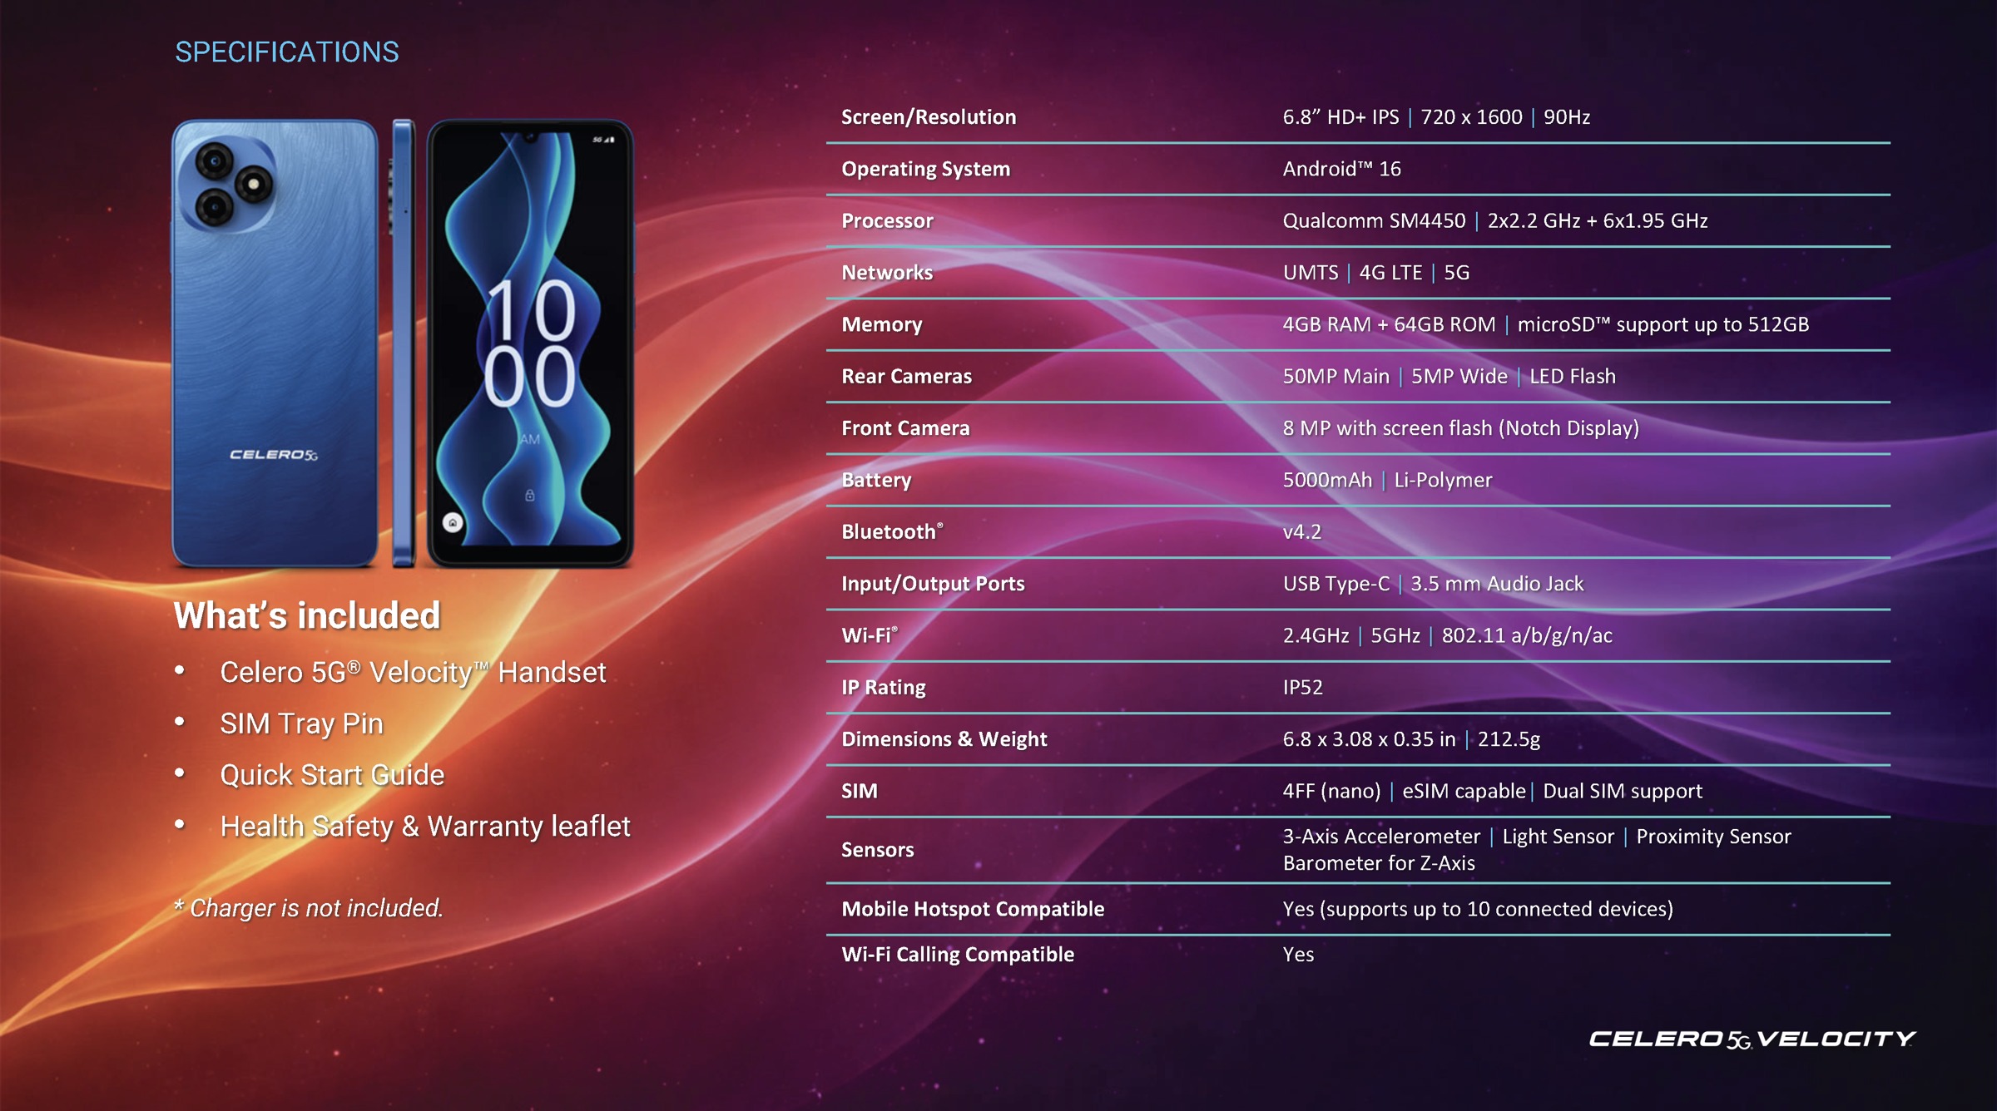This screenshot has height=1111, width=1997.
Task: Click the "Operating System" label
Action: pos(925,169)
